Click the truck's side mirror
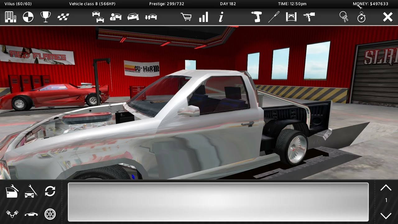398x224 pixels. 189,110
